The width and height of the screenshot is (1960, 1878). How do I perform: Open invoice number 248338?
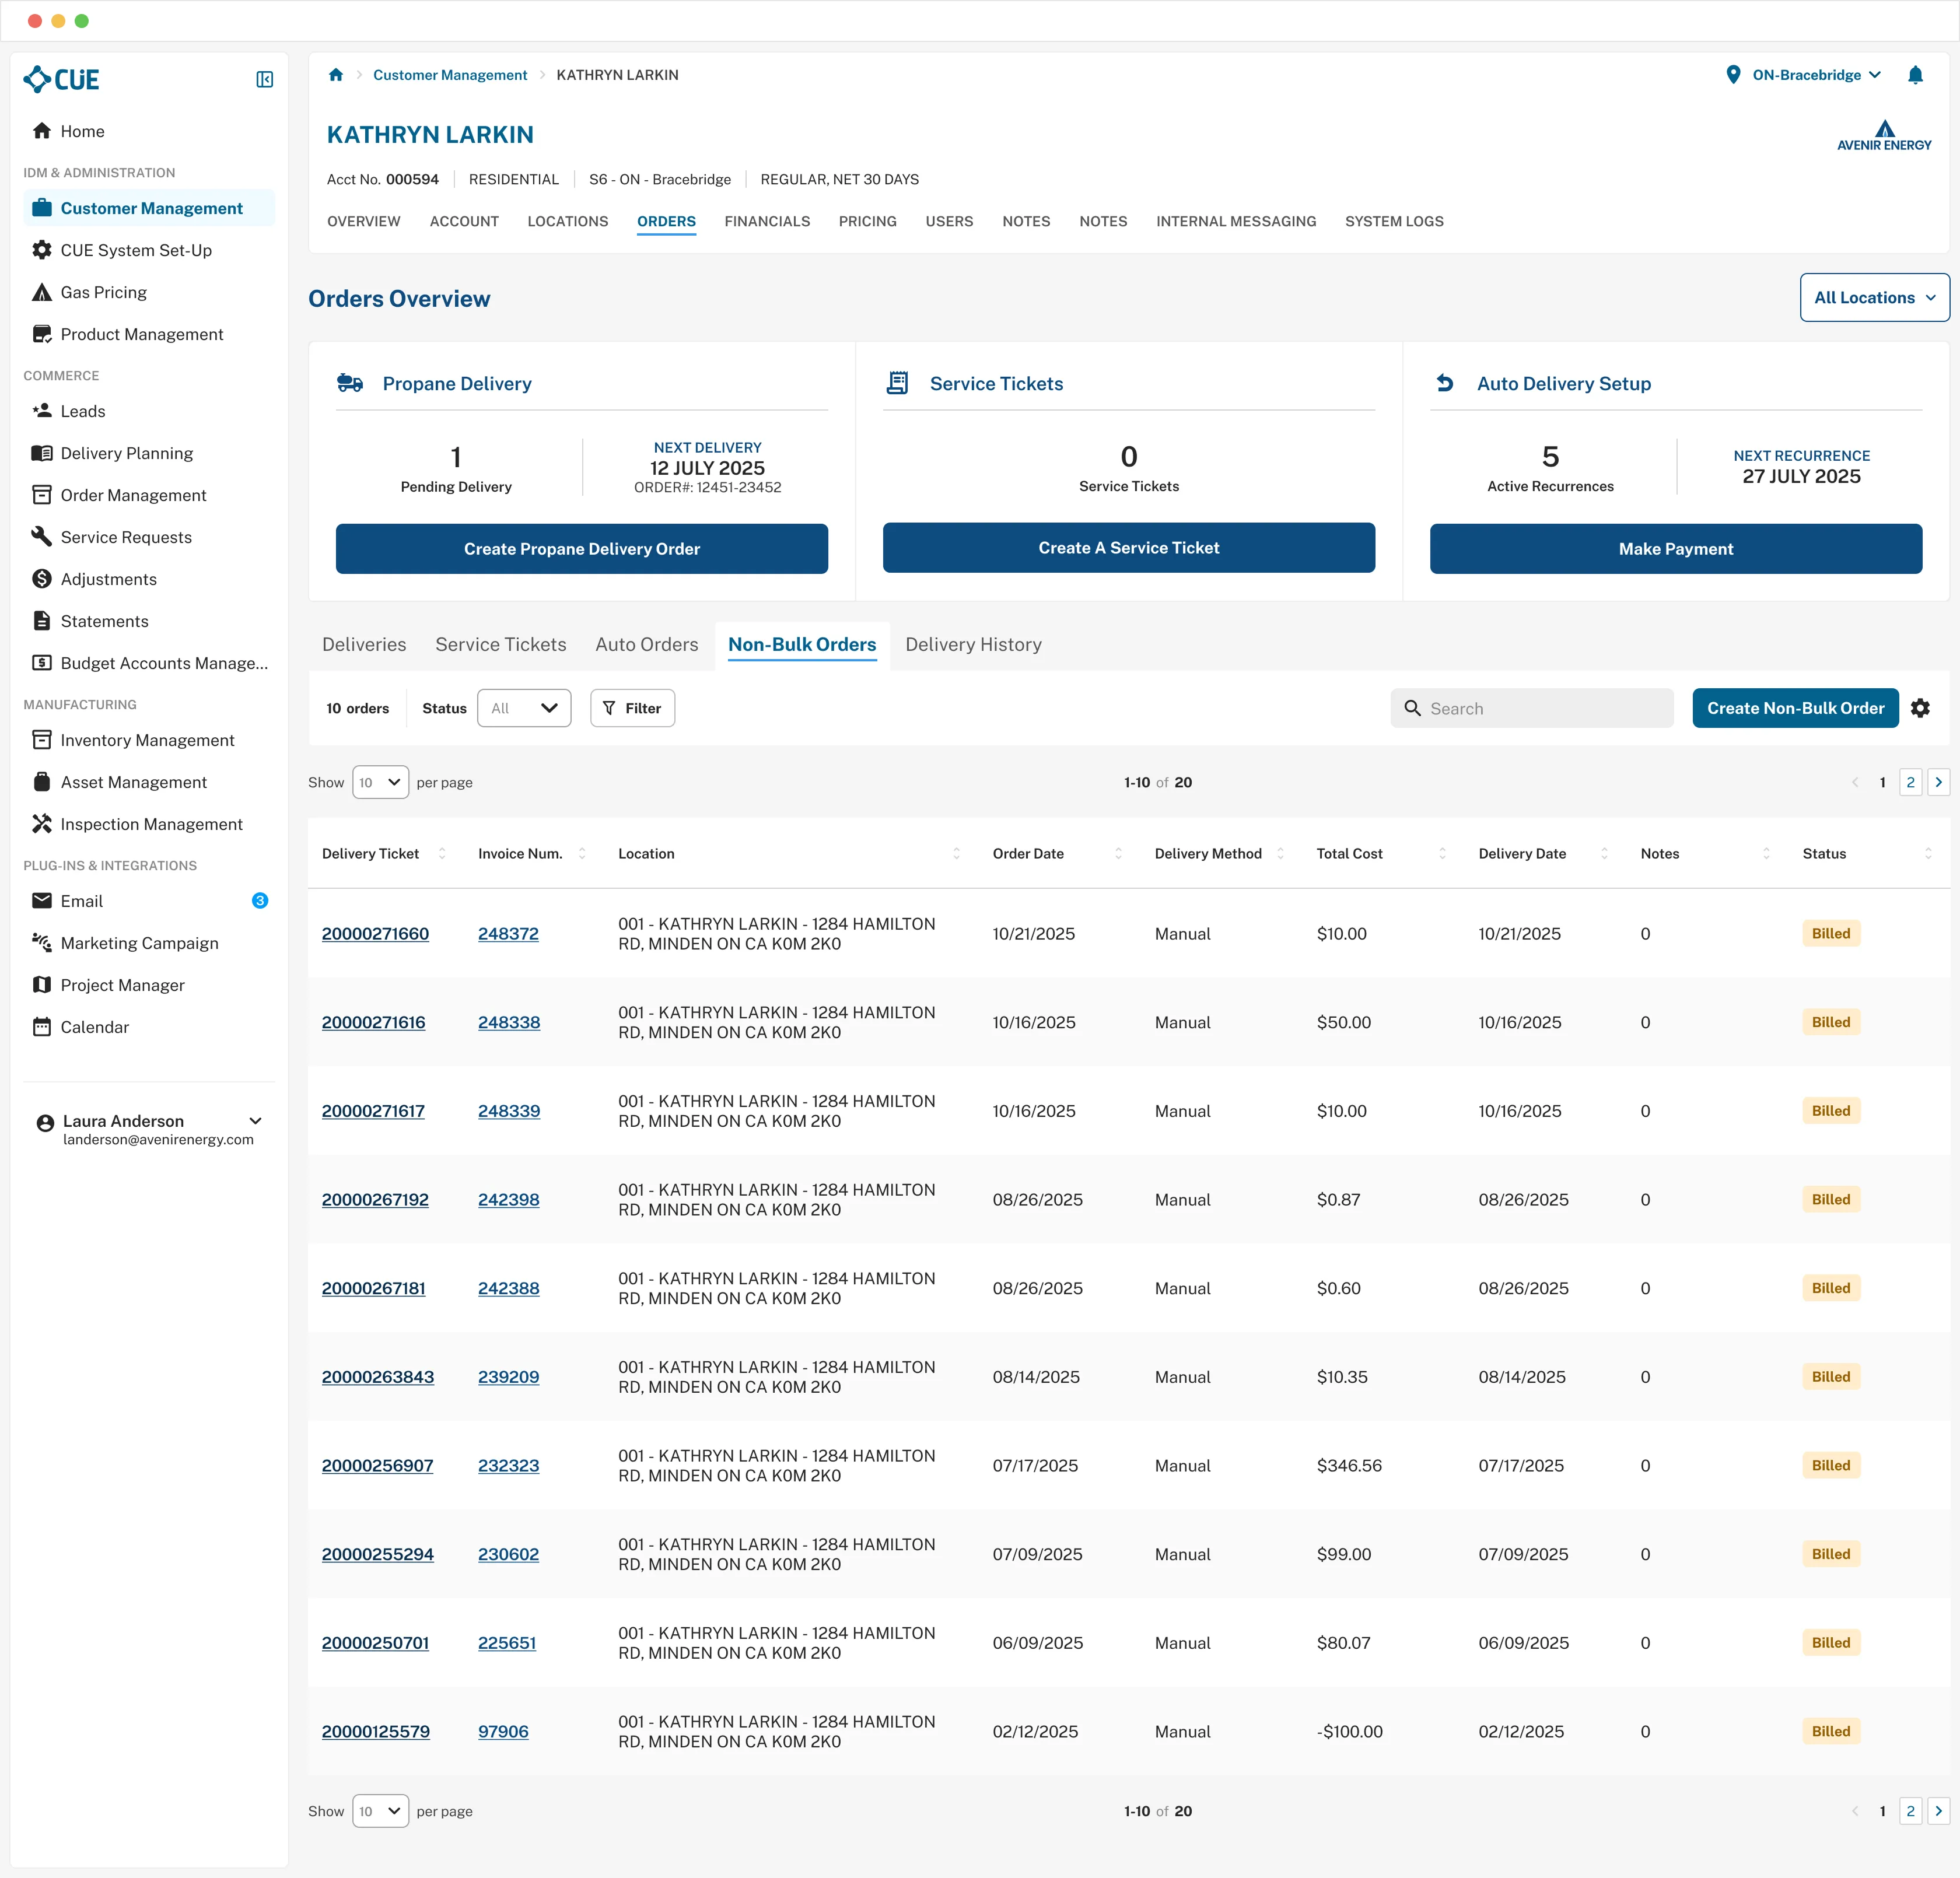coord(509,1022)
